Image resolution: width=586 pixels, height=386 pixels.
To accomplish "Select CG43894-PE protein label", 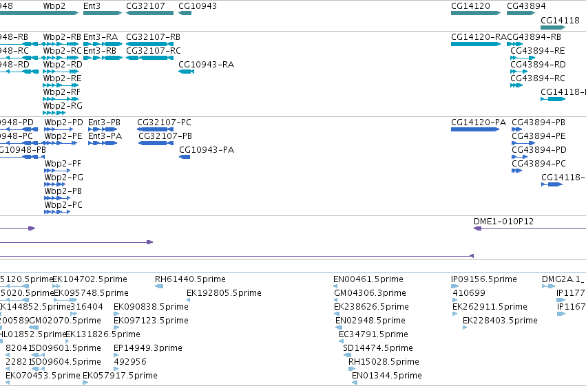I will coord(538,136).
